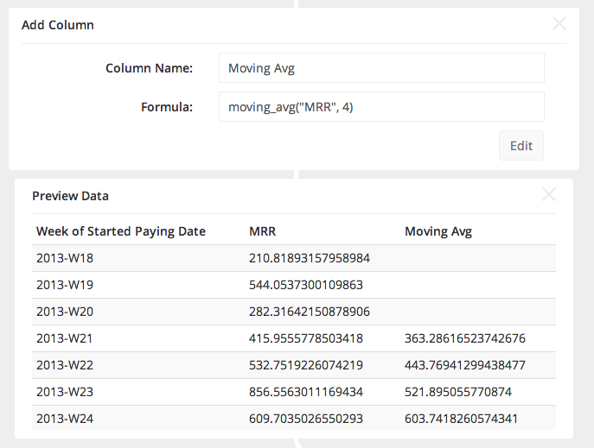Focus the Formula input field
Viewport: 594px width, 448px height.
(x=381, y=107)
